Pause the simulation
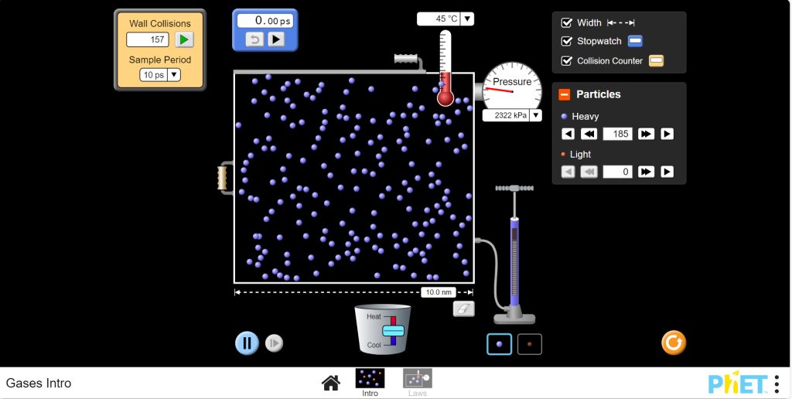 click(247, 343)
